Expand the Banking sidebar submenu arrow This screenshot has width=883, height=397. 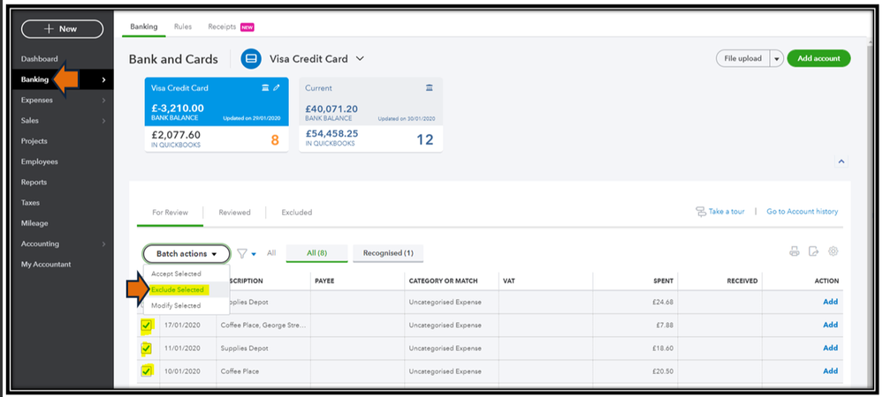(x=103, y=80)
